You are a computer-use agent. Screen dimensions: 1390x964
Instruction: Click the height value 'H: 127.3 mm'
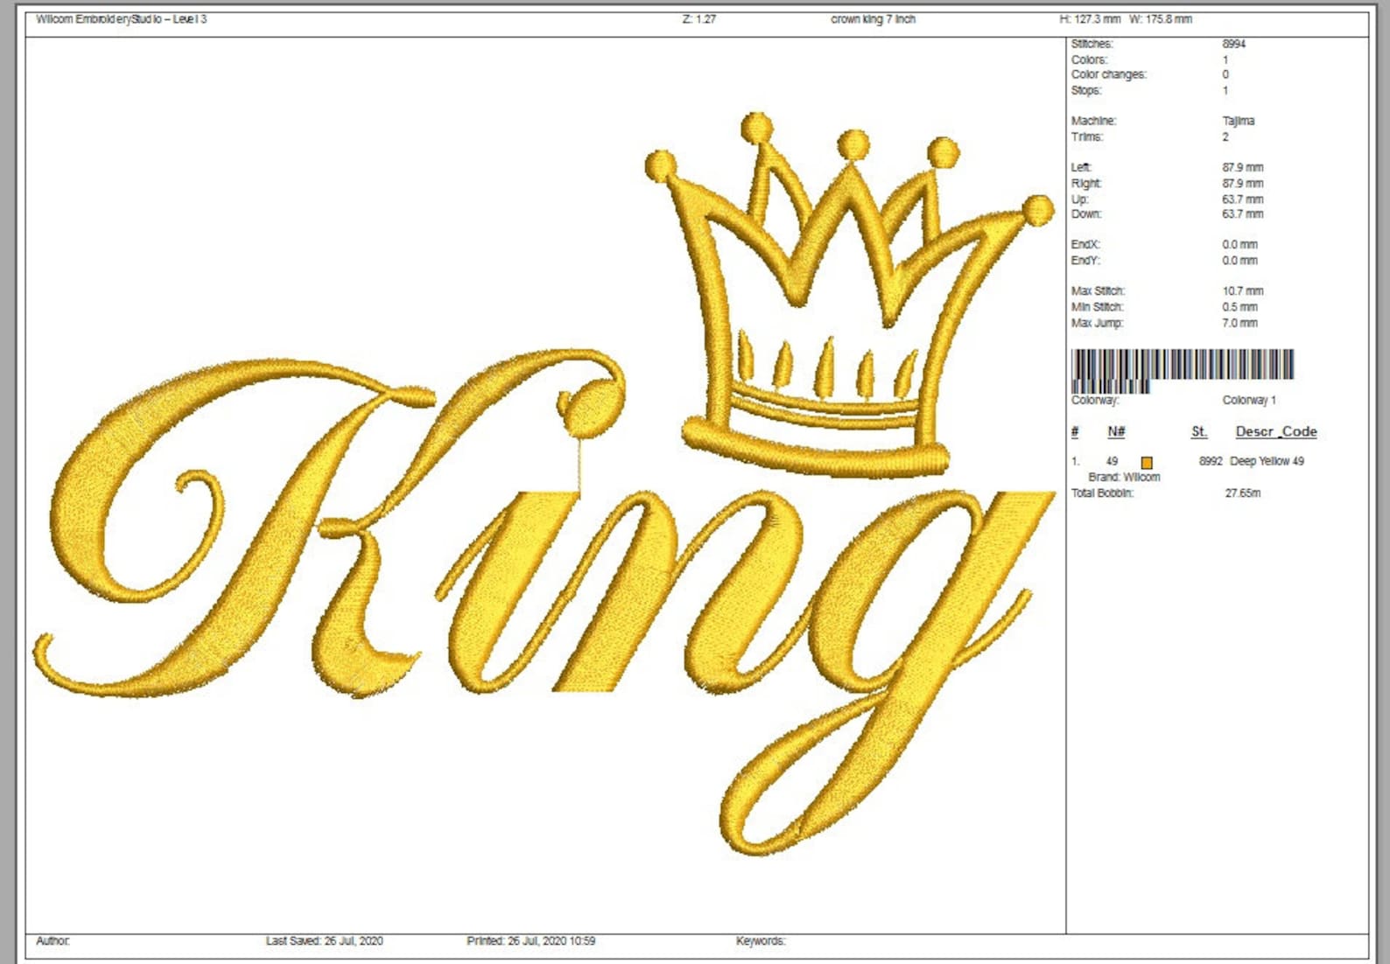tap(1090, 19)
